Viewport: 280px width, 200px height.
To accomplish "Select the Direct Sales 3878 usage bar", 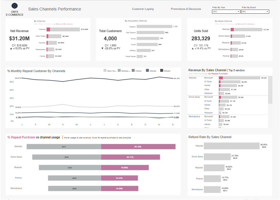I will point(67,157).
